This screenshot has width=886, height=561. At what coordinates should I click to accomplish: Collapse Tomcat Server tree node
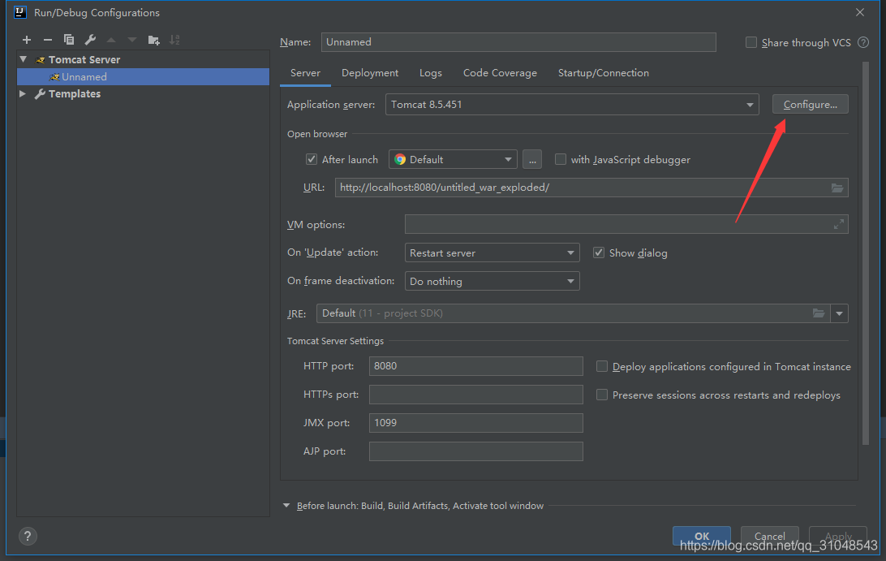[x=24, y=58]
